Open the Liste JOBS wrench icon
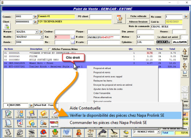 20,114
